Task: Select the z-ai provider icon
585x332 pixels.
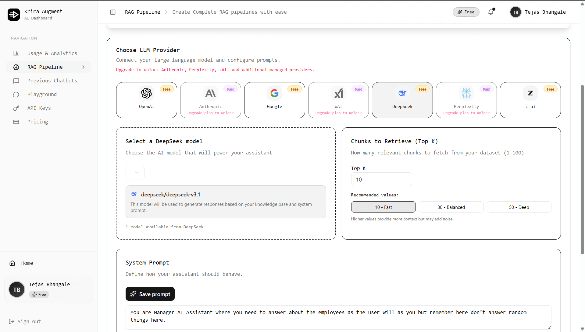Action: click(530, 93)
